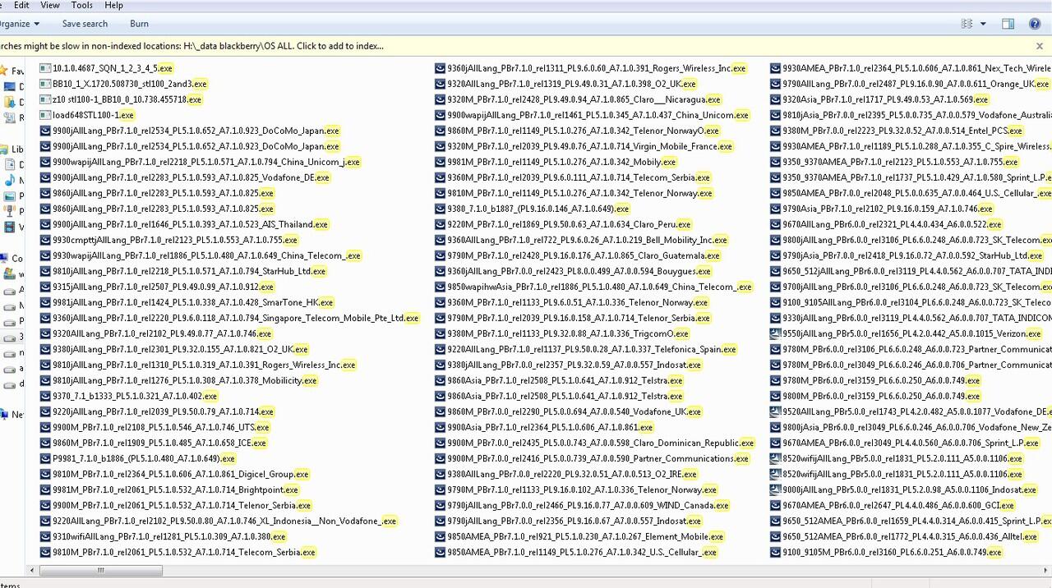Click the Save search button
The image size is (1052, 588).
click(x=85, y=24)
